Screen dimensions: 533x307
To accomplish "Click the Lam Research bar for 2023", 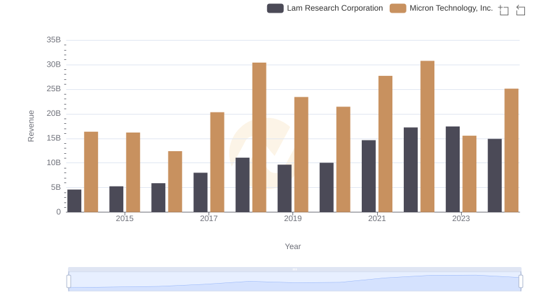I will click(x=453, y=169).
